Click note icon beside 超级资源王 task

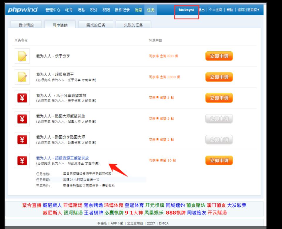(22, 77)
